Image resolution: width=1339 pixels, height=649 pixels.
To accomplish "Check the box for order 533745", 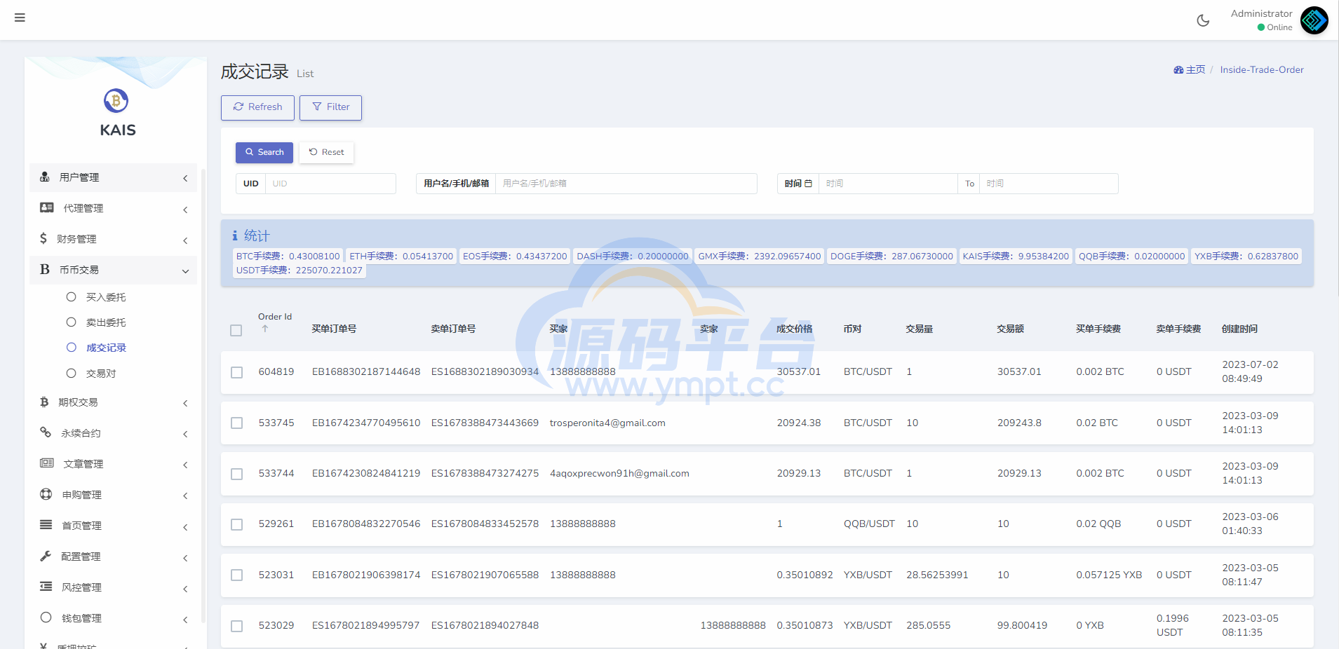I will pyautogui.click(x=237, y=423).
